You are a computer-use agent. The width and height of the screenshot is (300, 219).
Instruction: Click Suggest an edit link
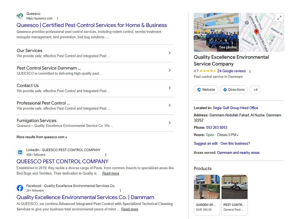click(206, 144)
